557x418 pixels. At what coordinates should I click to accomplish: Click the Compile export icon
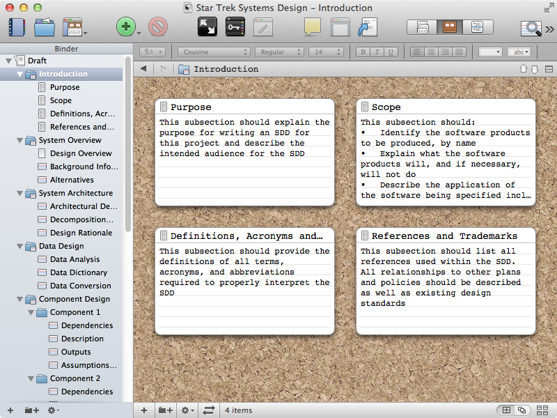point(368,27)
